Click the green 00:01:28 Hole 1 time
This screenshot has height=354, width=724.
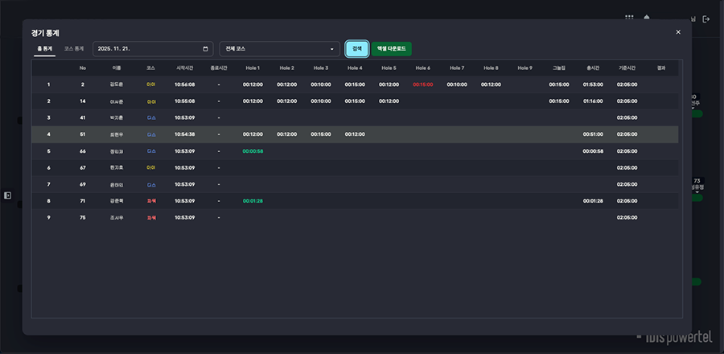[x=253, y=201]
